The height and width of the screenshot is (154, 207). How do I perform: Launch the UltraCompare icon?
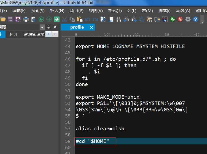[x=165, y=19]
